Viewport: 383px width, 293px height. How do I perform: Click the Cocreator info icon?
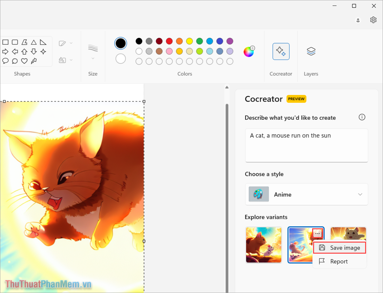[x=362, y=117]
